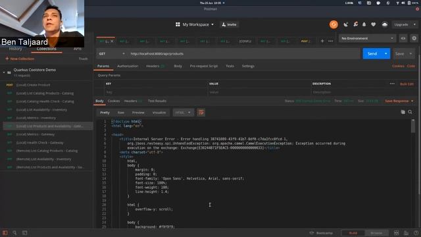The height and width of the screenshot is (237, 421).
Task: Toggle environment quick look eye icon
Action: tap(403, 38)
